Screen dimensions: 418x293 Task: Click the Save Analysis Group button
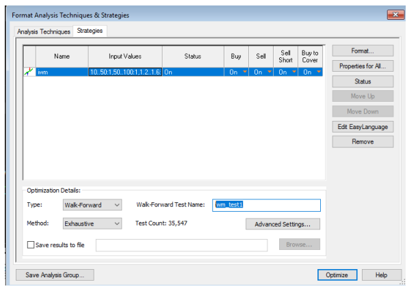click(55, 275)
